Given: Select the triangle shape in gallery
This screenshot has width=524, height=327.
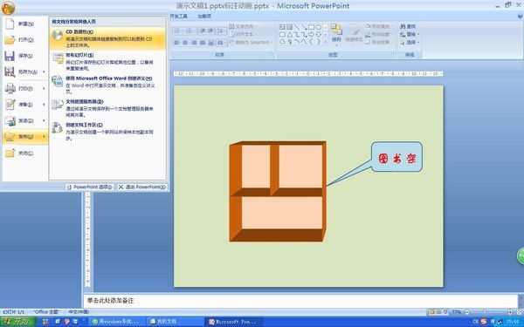Looking at the screenshot, I should 289,34.
